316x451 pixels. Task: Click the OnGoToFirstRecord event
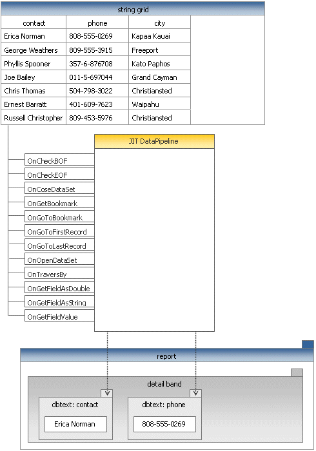coord(59,231)
